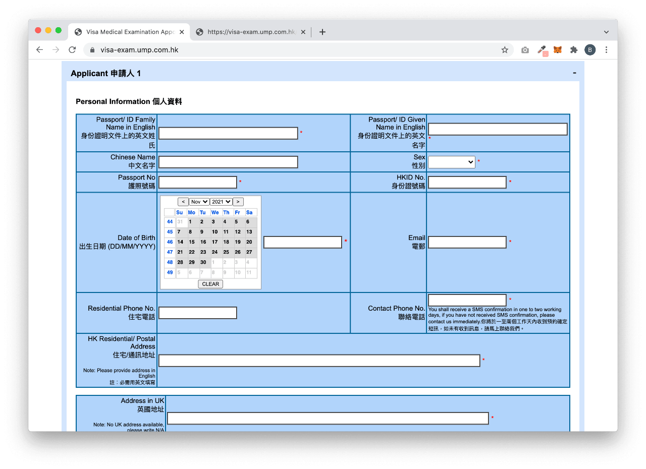Close the https://visa-exam.ump.com.hk tab
Viewport: 646px width, 469px height.
[x=303, y=32]
